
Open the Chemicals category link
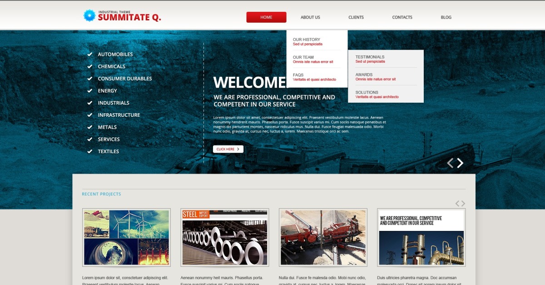click(x=111, y=66)
